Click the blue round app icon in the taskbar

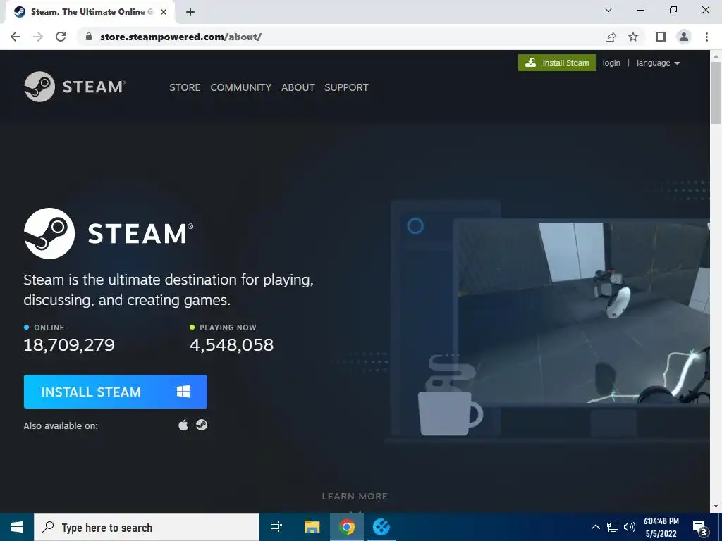click(381, 527)
